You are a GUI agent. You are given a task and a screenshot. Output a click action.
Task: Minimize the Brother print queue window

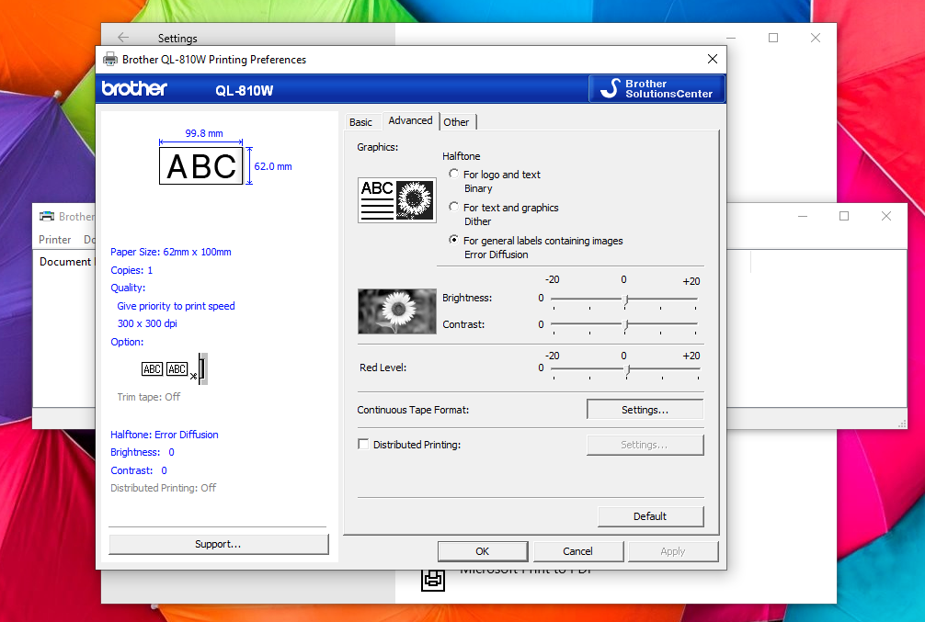pos(803,217)
